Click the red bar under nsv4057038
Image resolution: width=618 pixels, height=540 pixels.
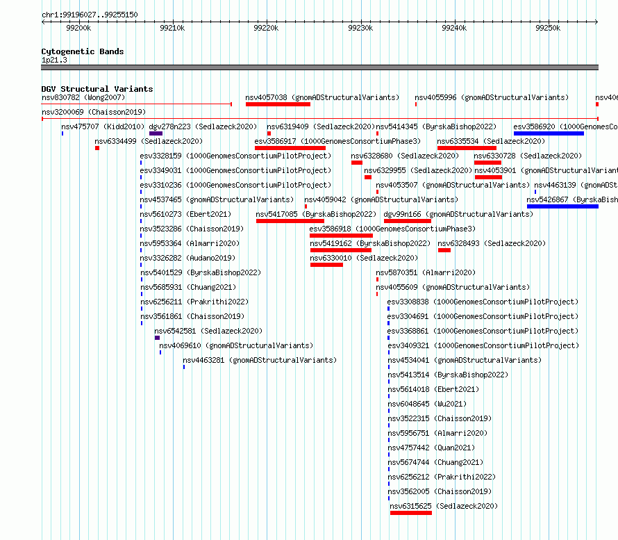tap(278, 104)
